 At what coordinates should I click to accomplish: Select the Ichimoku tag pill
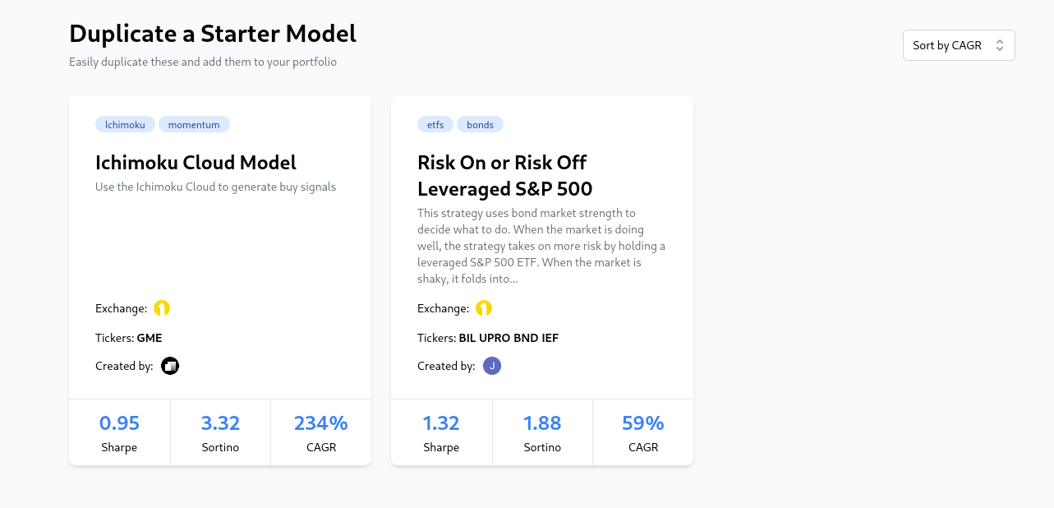tap(125, 124)
